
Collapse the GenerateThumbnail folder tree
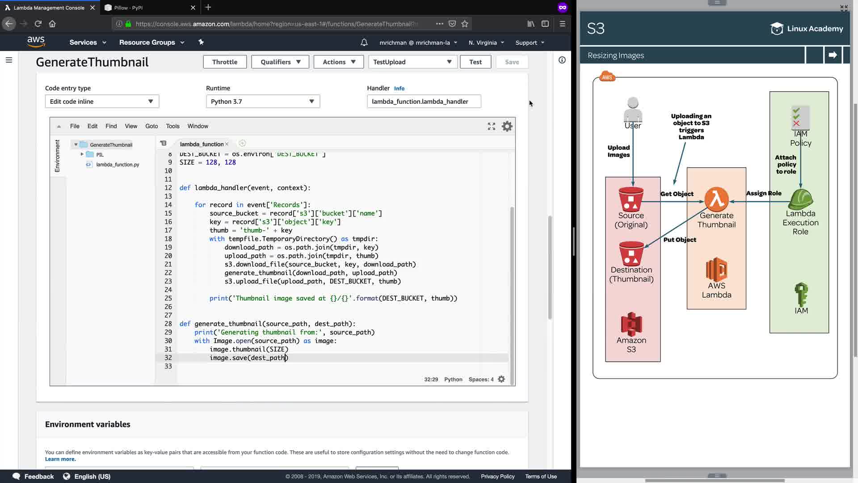pyautogui.click(x=76, y=144)
